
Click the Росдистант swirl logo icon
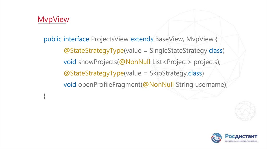click(216, 138)
